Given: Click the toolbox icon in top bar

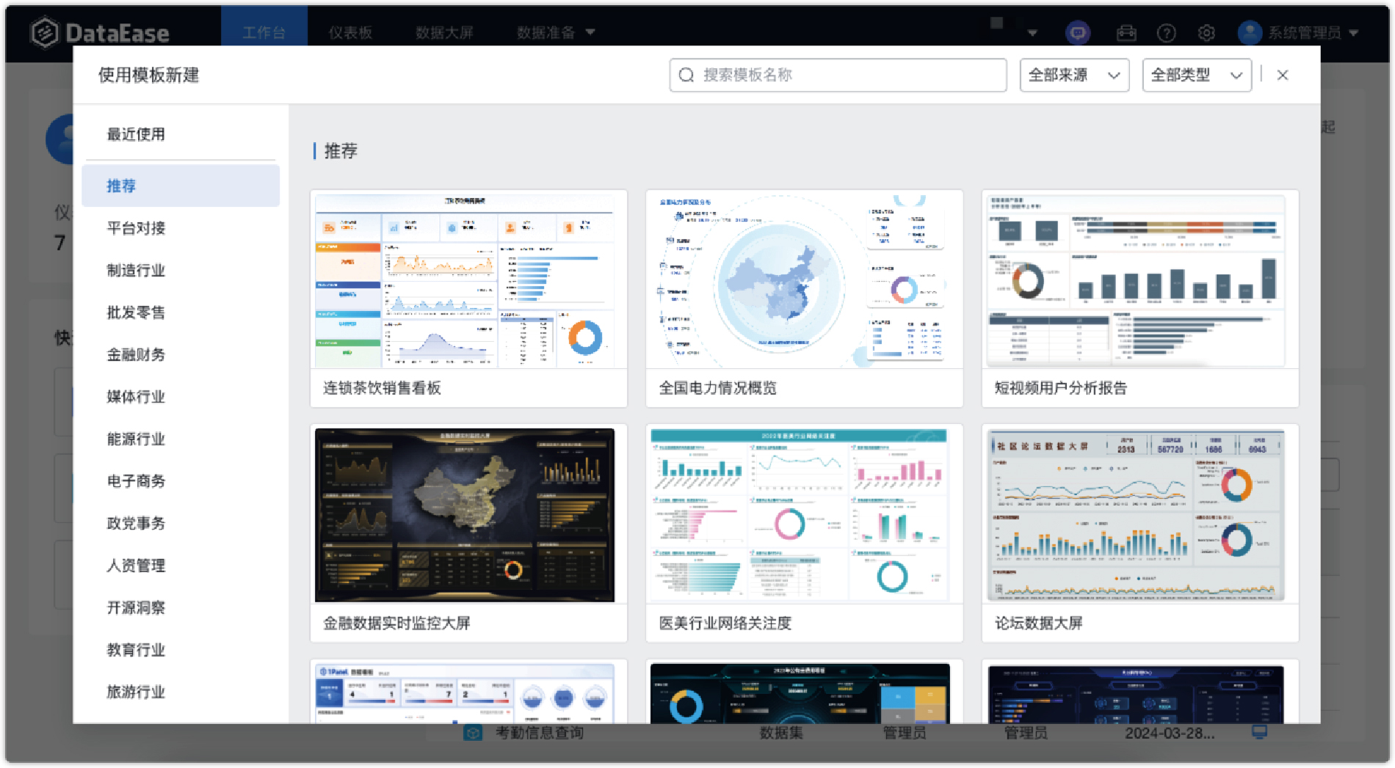Looking at the screenshot, I should [1126, 33].
